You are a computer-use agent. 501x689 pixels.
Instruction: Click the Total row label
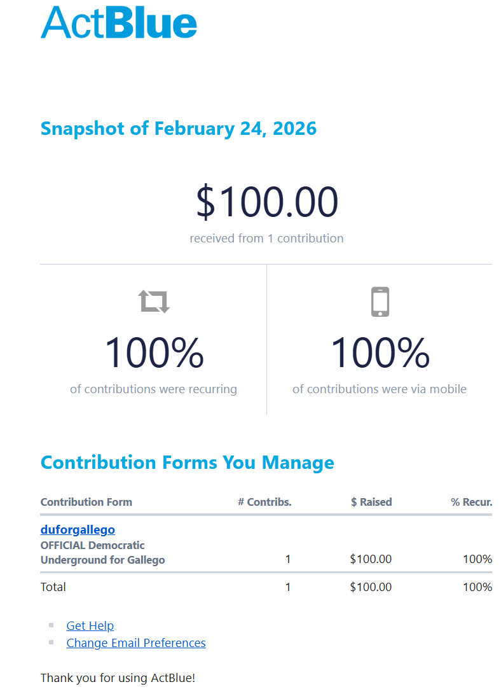[x=53, y=587]
